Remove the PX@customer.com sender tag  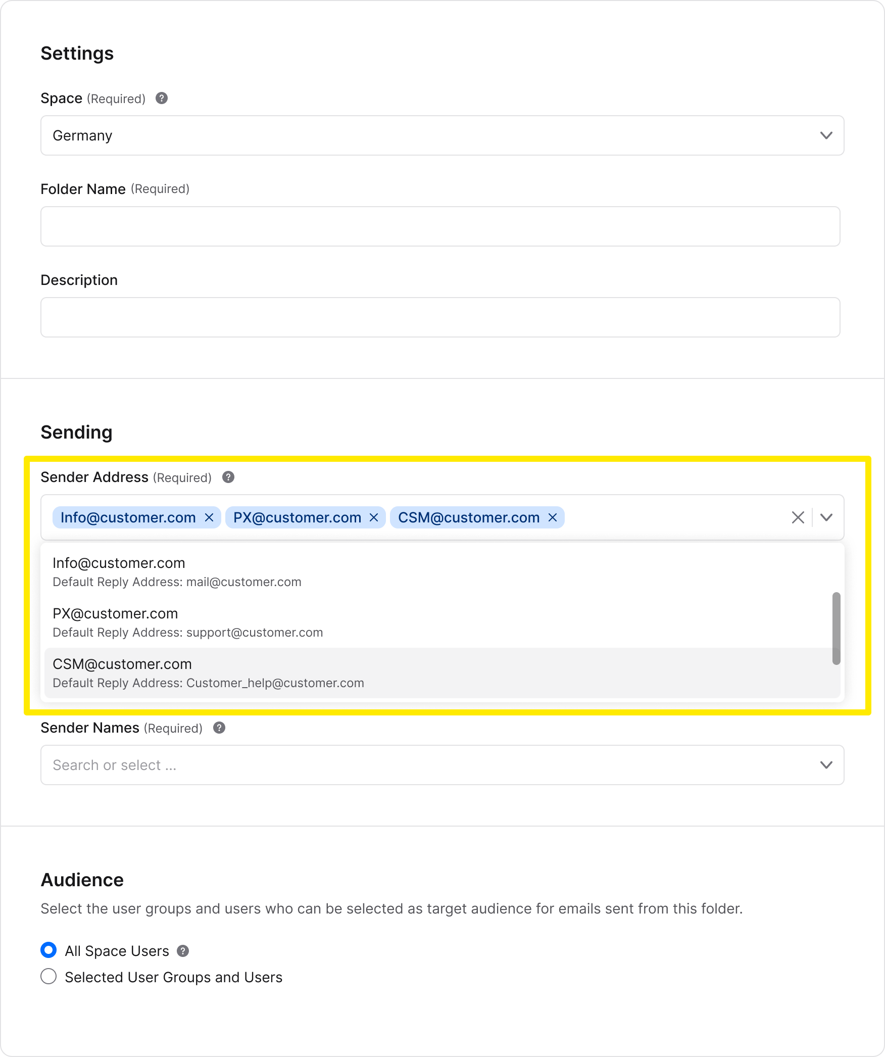coord(374,517)
